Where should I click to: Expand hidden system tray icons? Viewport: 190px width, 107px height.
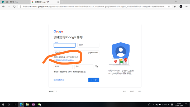(x=154, y=104)
